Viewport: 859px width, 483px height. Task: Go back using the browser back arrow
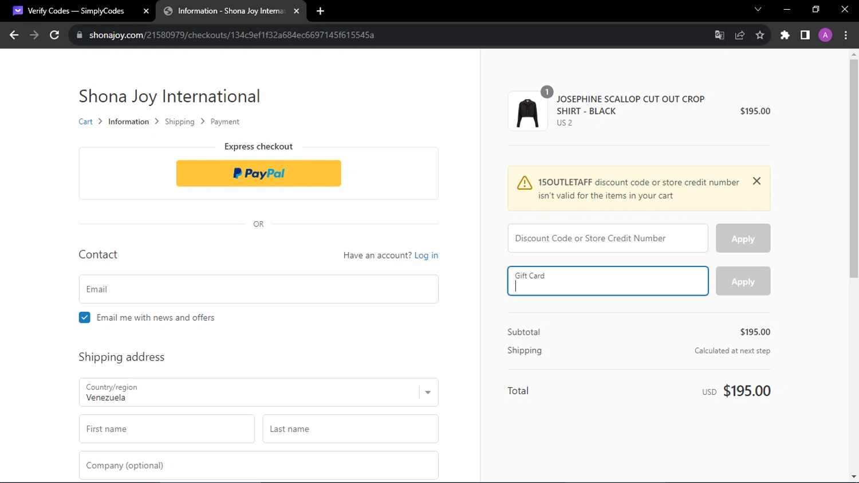14,35
